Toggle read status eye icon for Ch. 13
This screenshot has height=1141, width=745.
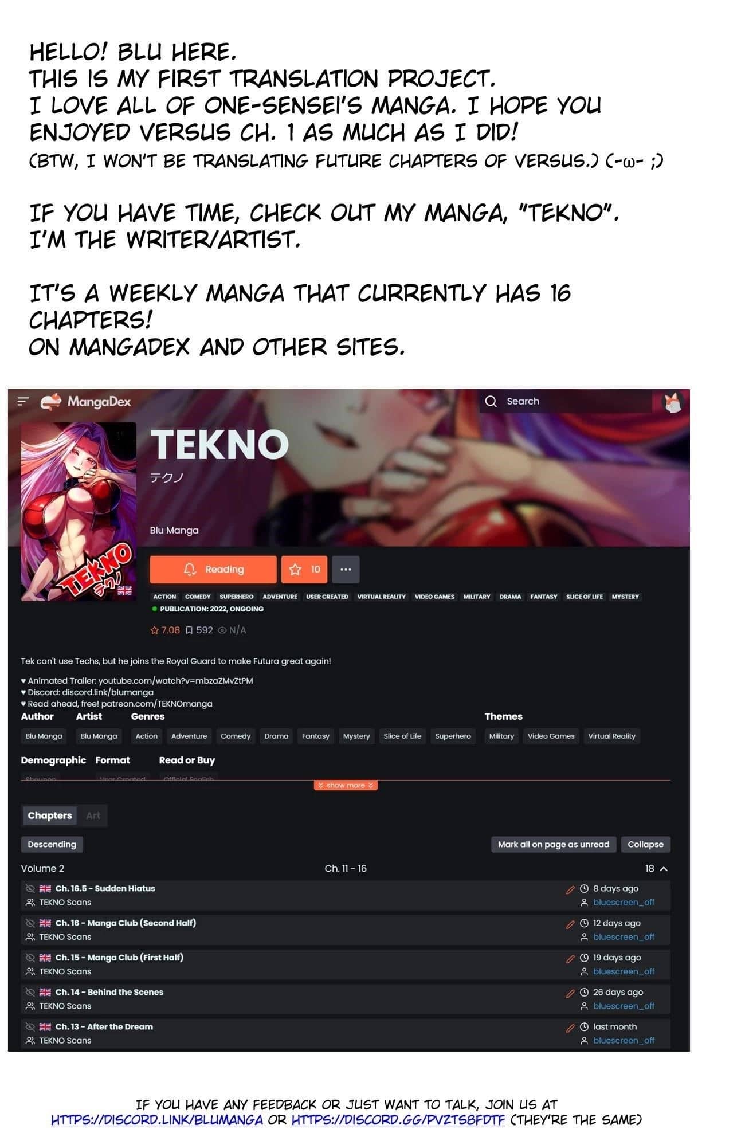tap(30, 1026)
